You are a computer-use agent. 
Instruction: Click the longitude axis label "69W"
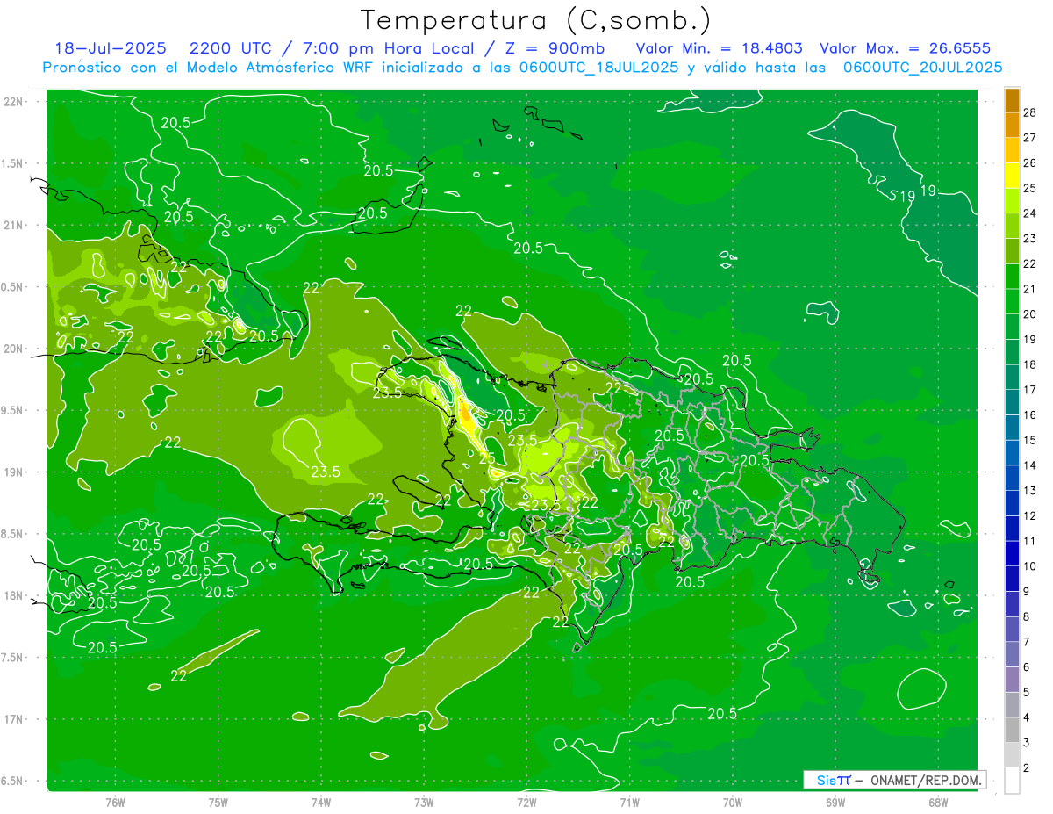[835, 802]
